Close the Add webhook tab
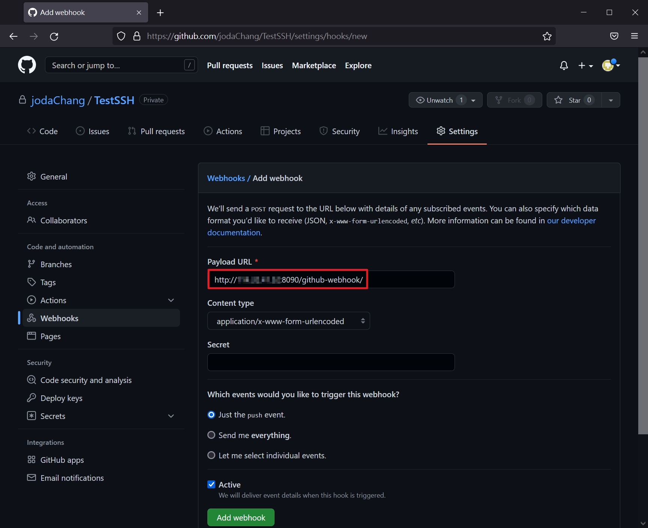Screen dimensions: 648x528 tap(139, 13)
